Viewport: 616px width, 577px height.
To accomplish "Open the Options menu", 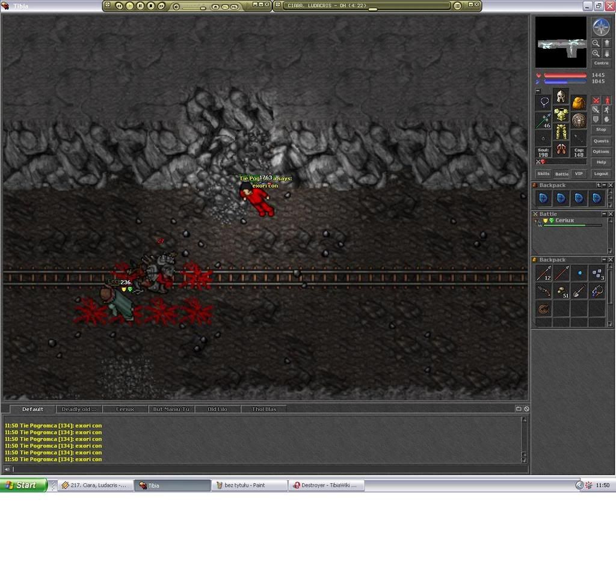I will [601, 151].
